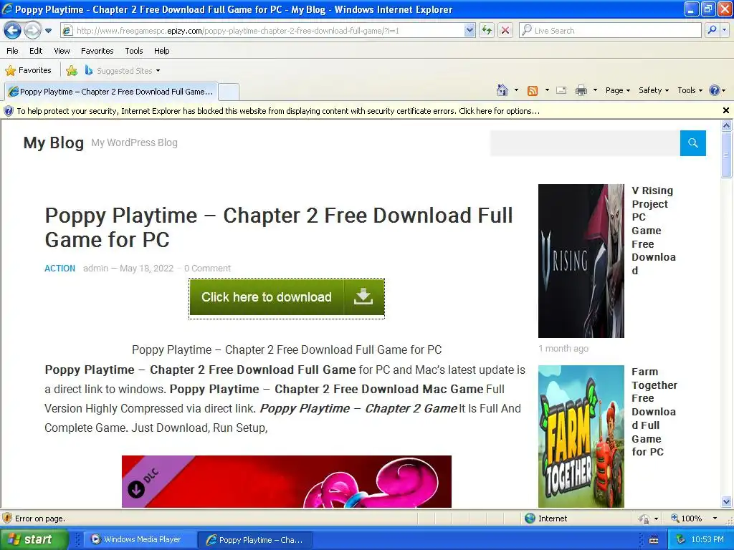Click the protected mode lock icon
Screen dimensions: 734x550
click(644, 518)
